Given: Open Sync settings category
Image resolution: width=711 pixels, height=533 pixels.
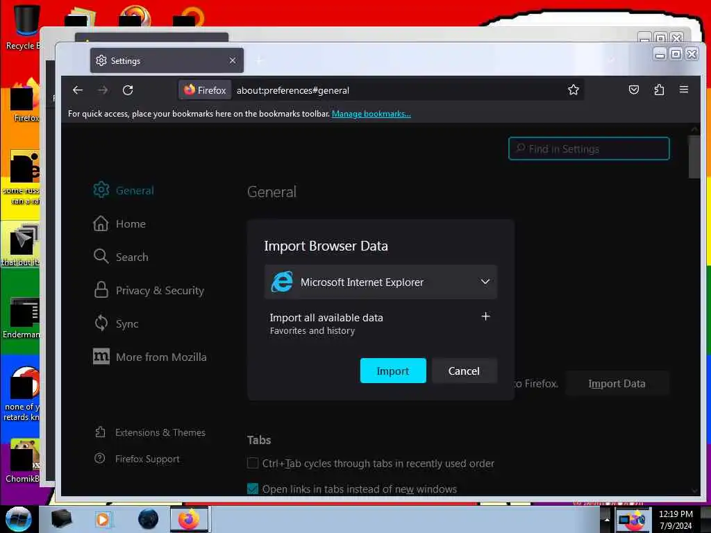Looking at the screenshot, I should (x=116, y=323).
